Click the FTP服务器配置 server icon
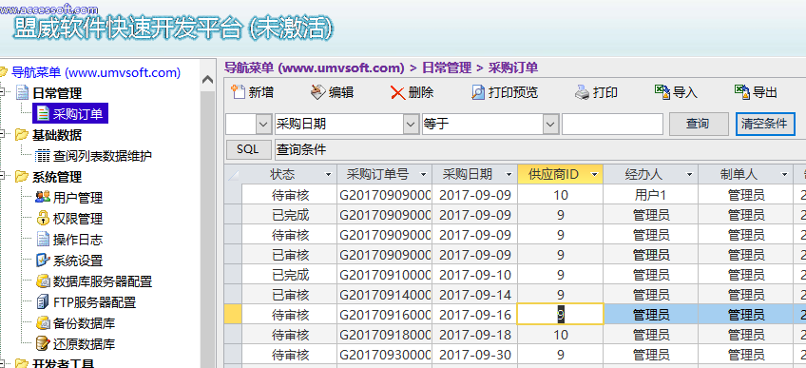Screen dimensions: 806x368 pyautogui.click(x=43, y=302)
